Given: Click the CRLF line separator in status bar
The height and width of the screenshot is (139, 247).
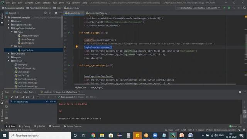Looking at the screenshot, I should pyautogui.click(x=184, y=130).
